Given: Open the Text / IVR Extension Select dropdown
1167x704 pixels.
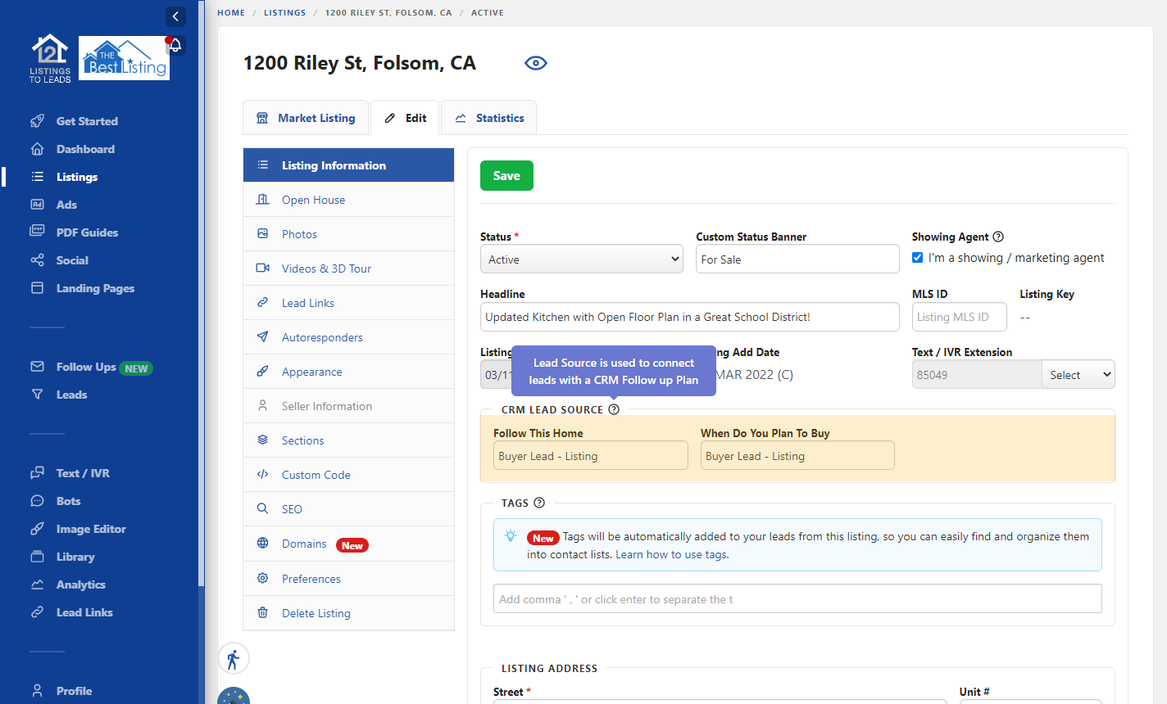Looking at the screenshot, I should (1078, 375).
